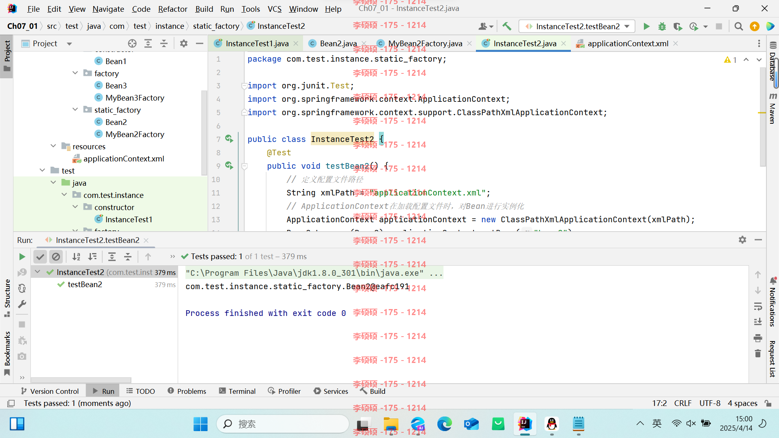Collapse the com.test.instance package
This screenshot has height=438, width=779.
pos(64,195)
